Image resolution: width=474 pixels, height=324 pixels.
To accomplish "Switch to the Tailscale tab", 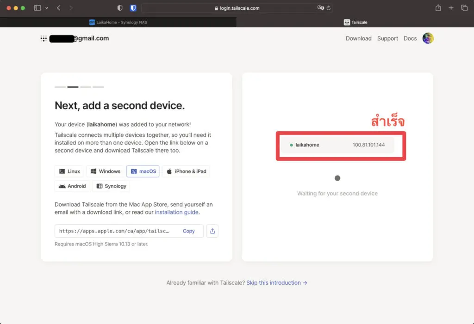I will (x=355, y=22).
